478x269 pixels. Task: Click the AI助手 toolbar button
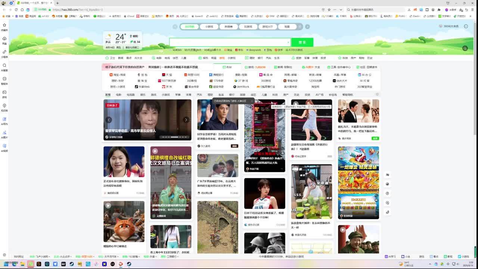451,10
